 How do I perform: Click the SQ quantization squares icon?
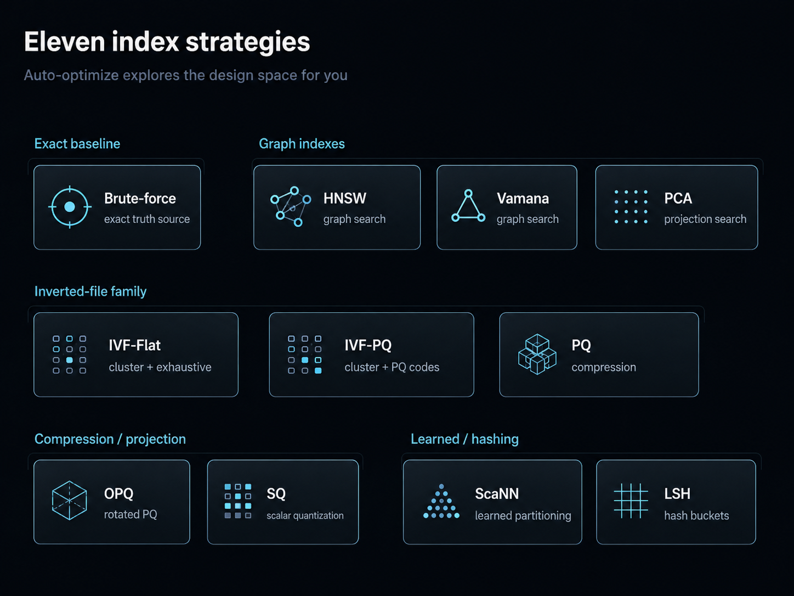pos(238,501)
